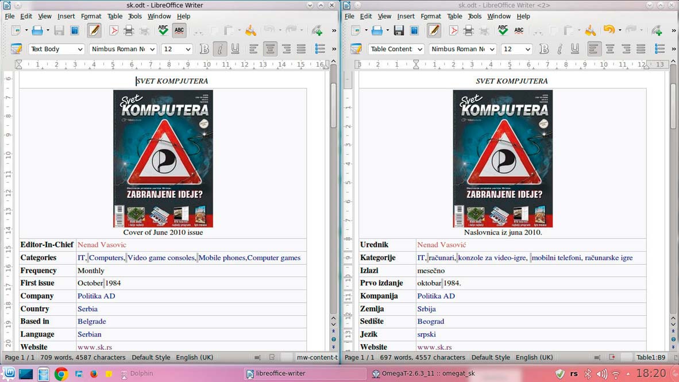Viewport: 679px width, 382px height.
Task: Run Spelling and Grammar check in right window
Action: coord(503,30)
